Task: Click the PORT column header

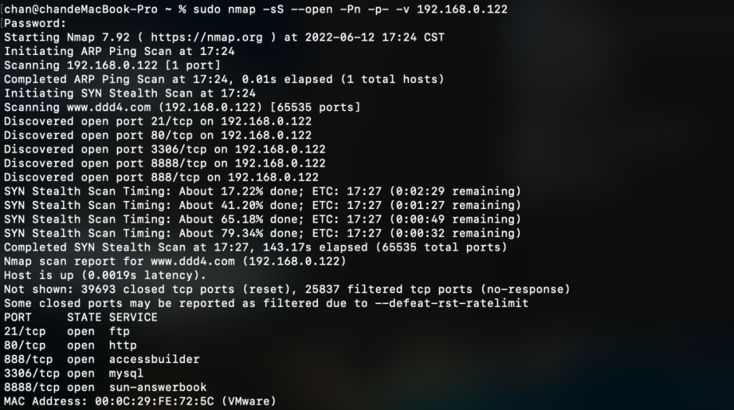Action: (18, 318)
